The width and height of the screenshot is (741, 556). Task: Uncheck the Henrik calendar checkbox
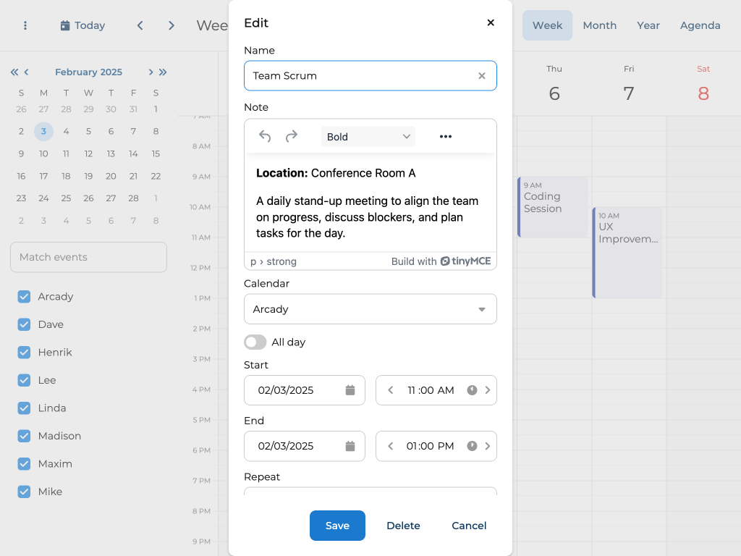(24, 353)
